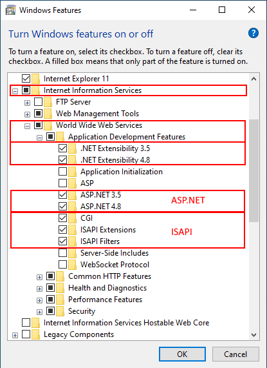This screenshot has width=267, height=368.
Task: Check Internet Information Services Hostable Web Core
Action: pyautogui.click(x=26, y=322)
